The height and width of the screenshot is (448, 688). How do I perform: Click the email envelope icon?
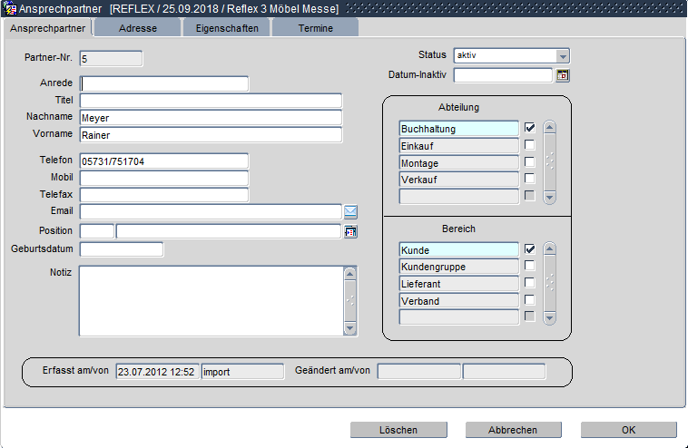350,212
